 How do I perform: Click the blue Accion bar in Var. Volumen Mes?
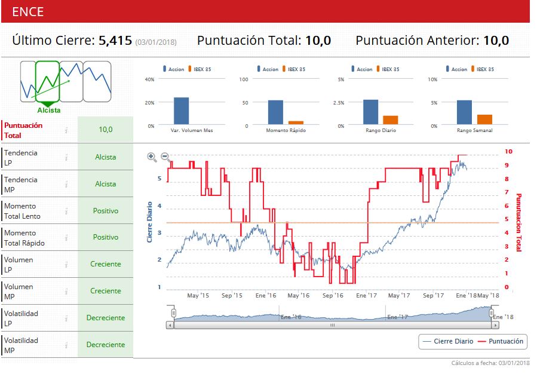181,111
